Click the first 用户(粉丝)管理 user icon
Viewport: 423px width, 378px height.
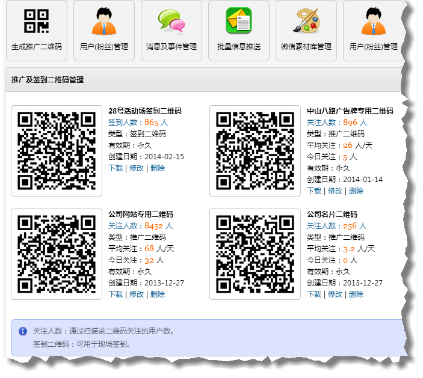coord(104,21)
